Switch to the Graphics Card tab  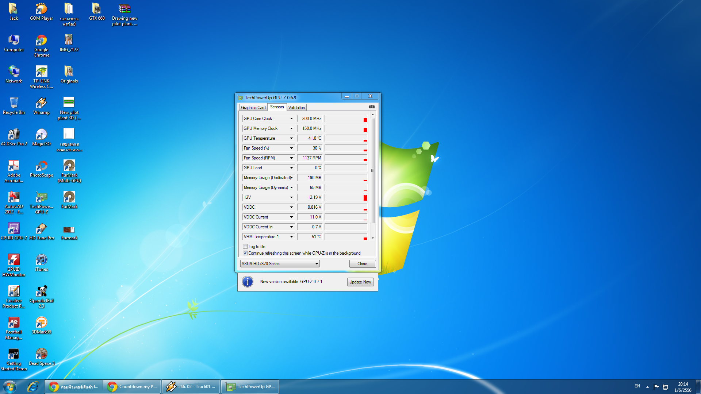click(x=253, y=108)
